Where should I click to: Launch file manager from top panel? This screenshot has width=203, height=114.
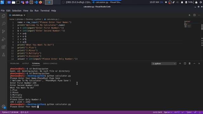[x=13, y=2]
